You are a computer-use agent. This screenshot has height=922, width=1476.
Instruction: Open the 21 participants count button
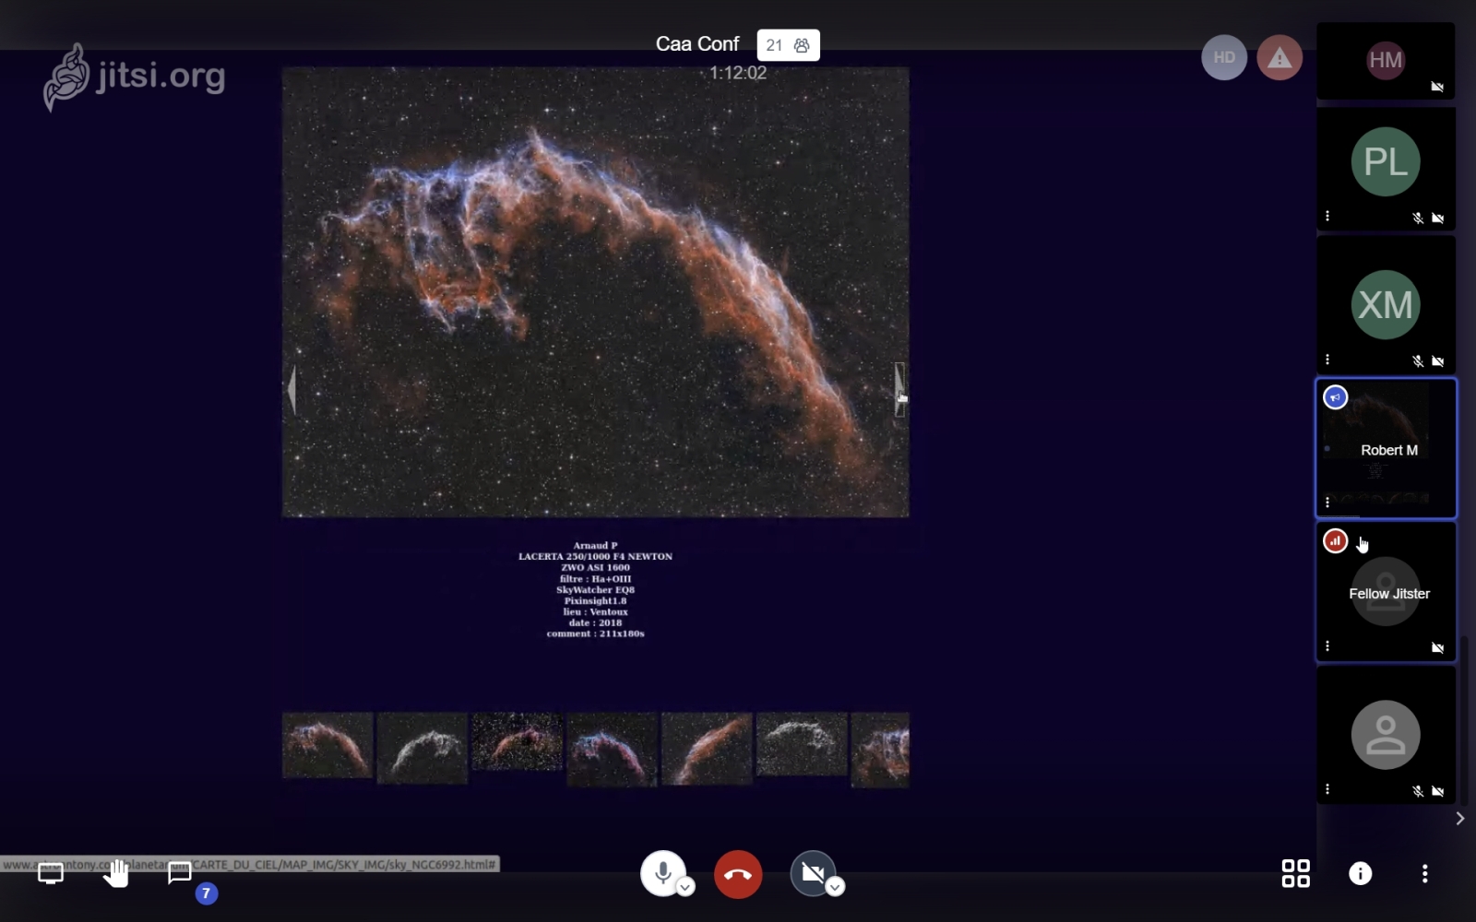(789, 45)
